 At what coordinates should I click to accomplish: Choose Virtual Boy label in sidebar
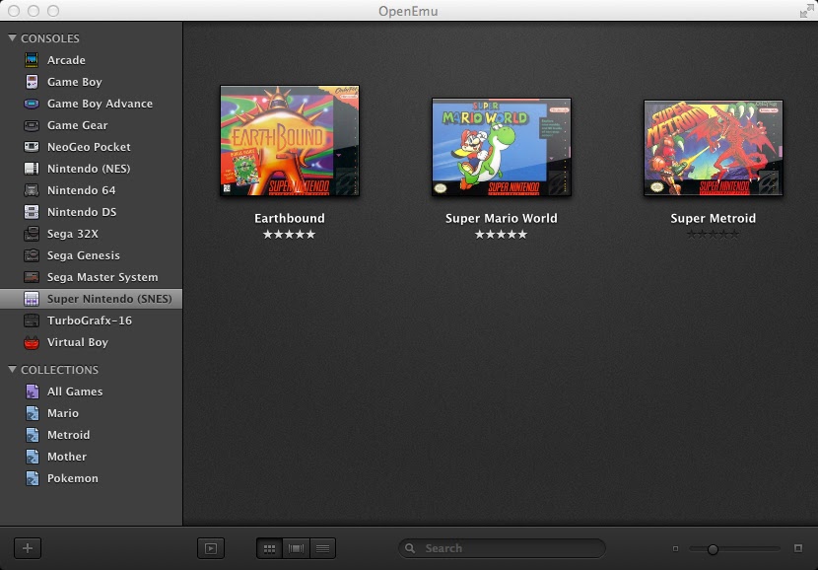(x=78, y=342)
